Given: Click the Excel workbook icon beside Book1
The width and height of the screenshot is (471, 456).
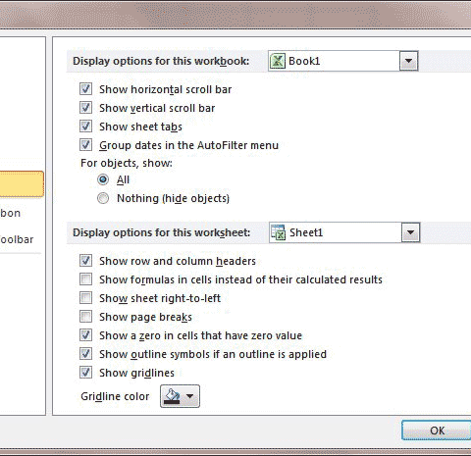Looking at the screenshot, I should (278, 61).
